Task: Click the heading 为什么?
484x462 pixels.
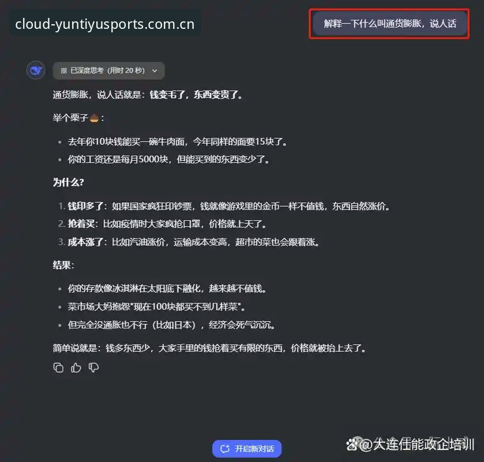Action: [68, 182]
